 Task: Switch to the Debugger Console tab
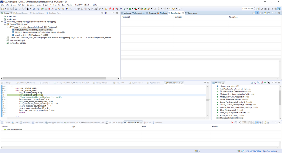click(54, 122)
